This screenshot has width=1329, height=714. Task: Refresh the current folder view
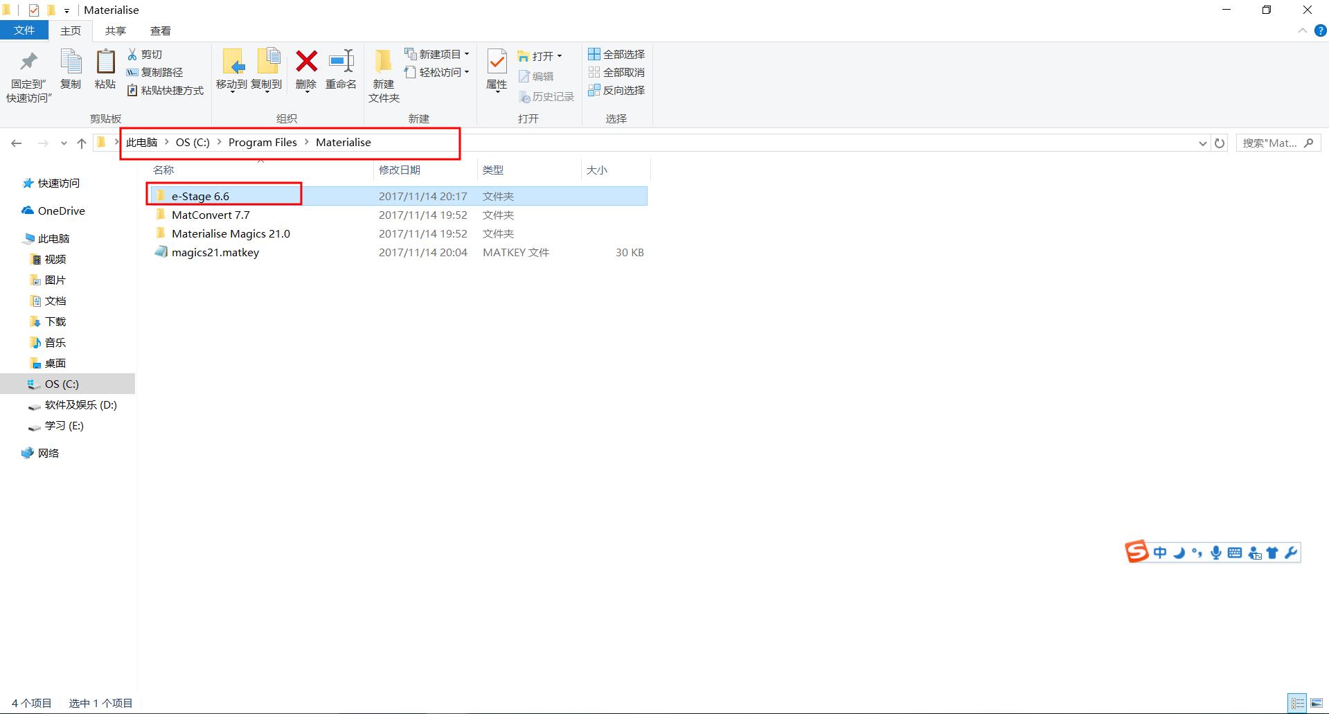[1220, 143]
